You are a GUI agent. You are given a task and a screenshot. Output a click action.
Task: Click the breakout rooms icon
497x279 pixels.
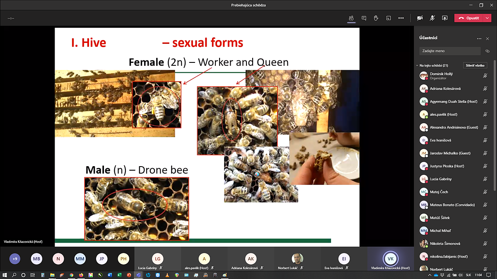388,18
